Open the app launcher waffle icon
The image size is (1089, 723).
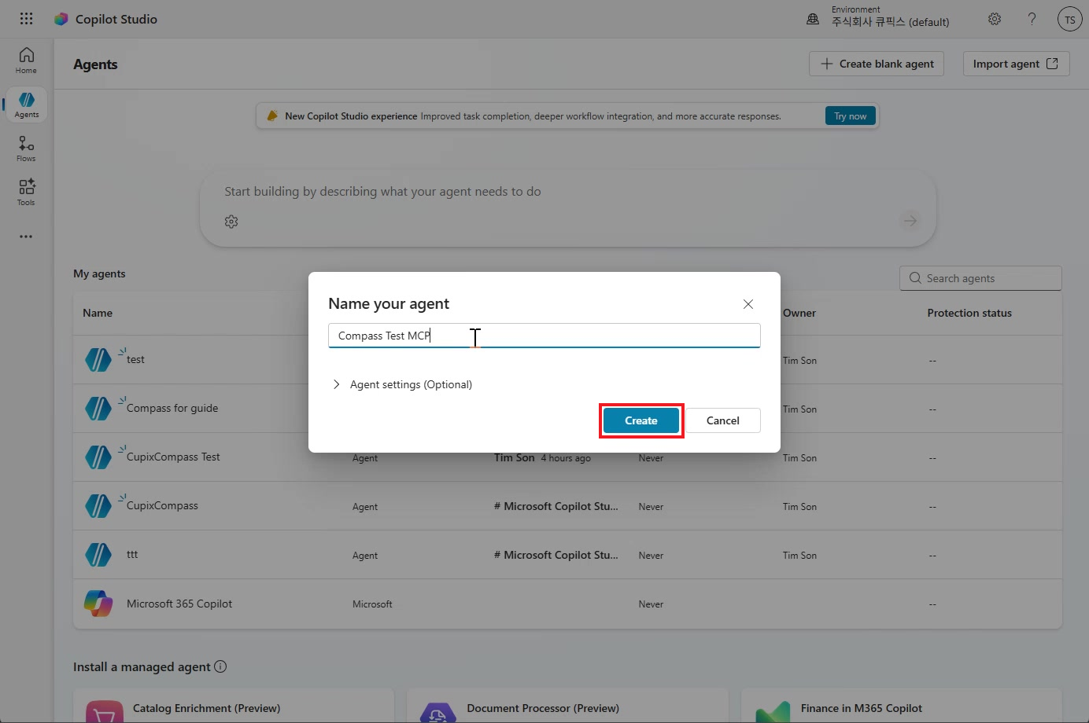26,19
